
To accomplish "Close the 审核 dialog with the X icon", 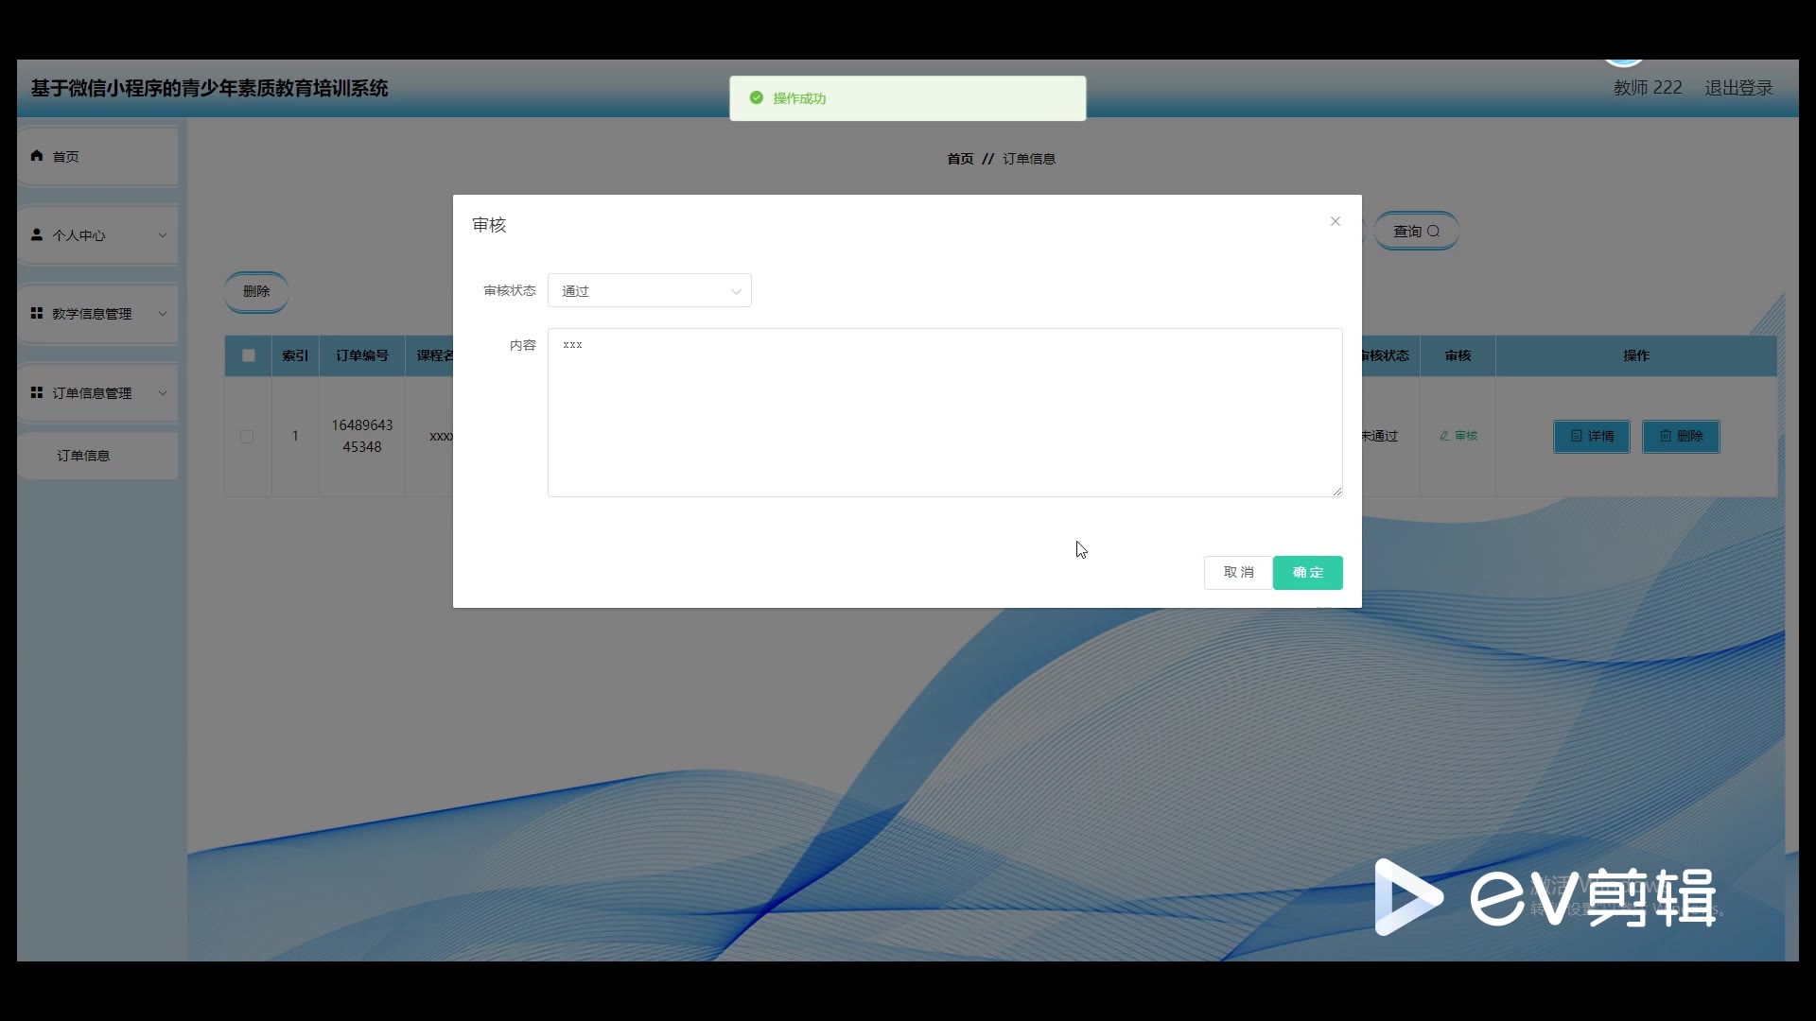I will tap(1336, 221).
